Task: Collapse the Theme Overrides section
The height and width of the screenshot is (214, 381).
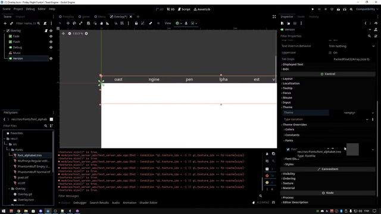Action: tap(295, 125)
